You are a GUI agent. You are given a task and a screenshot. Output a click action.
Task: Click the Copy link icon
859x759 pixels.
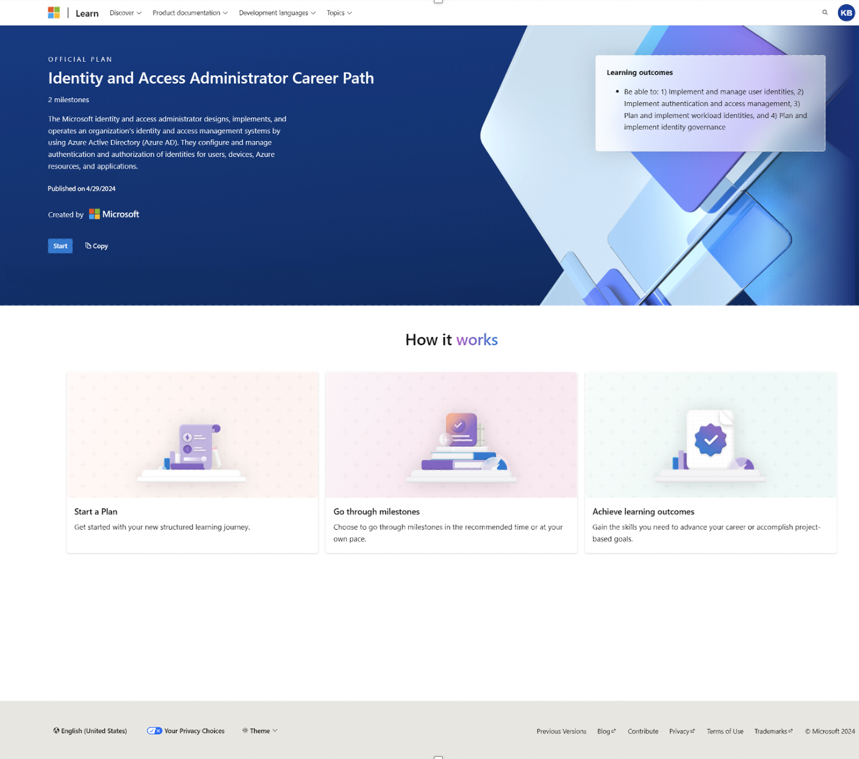click(87, 246)
